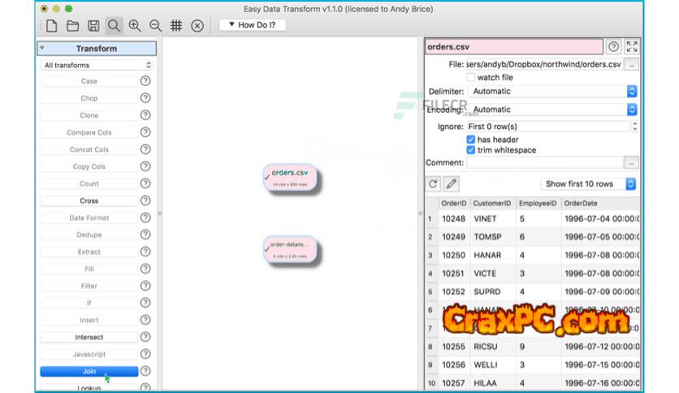Open the All transforms filter dropdown

point(97,65)
